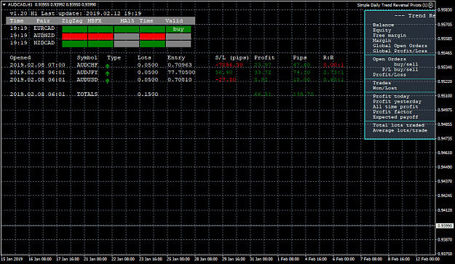Click the '2019.02.08 07:00' opened time
The height and width of the screenshot is (264, 455).
click(x=37, y=65)
